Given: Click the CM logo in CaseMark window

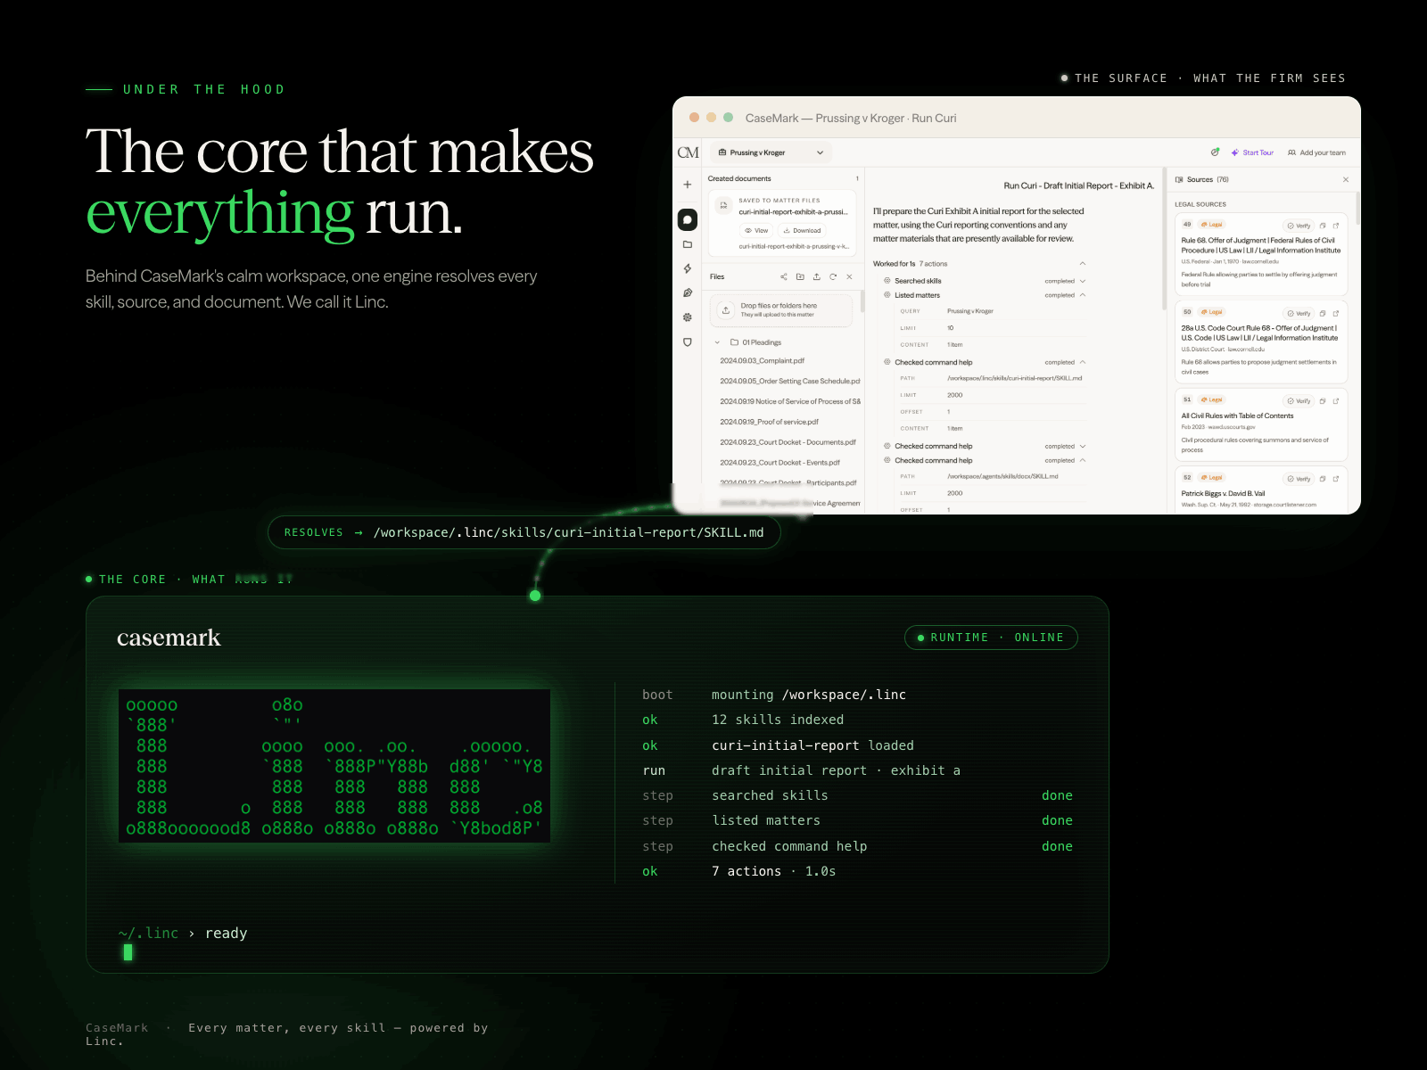Looking at the screenshot, I should click(x=688, y=152).
